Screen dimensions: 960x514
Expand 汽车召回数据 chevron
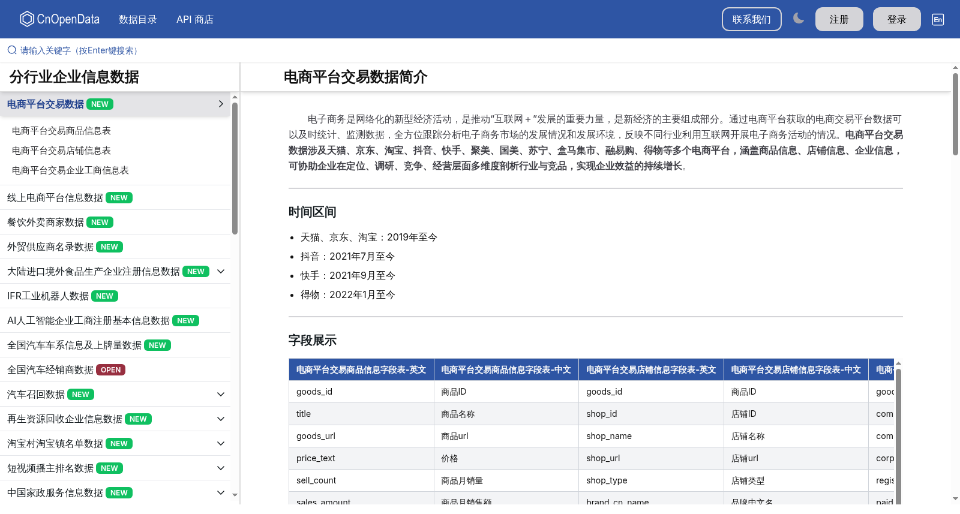click(221, 394)
